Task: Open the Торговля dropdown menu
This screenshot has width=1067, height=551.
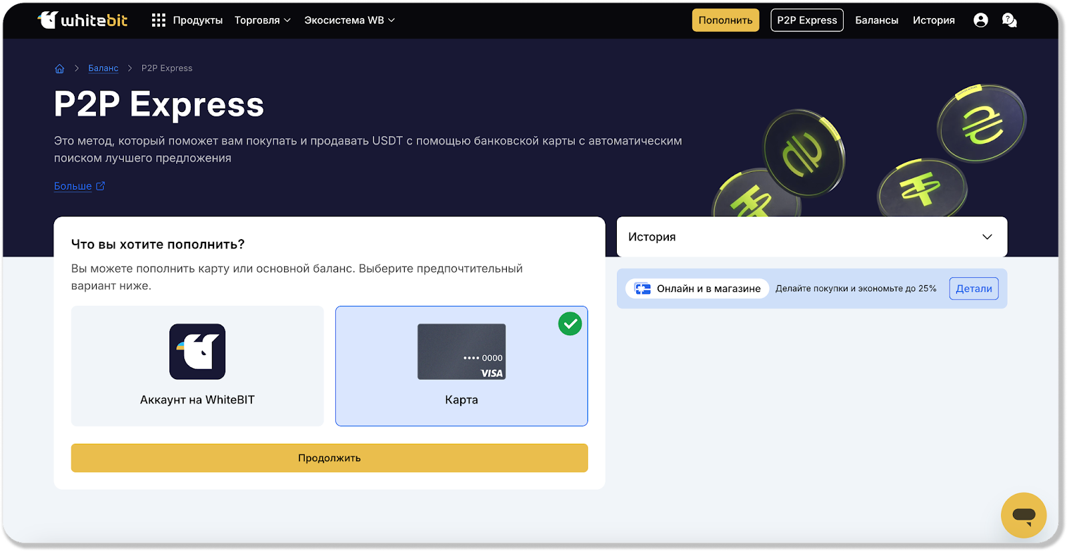Action: pyautogui.click(x=262, y=20)
